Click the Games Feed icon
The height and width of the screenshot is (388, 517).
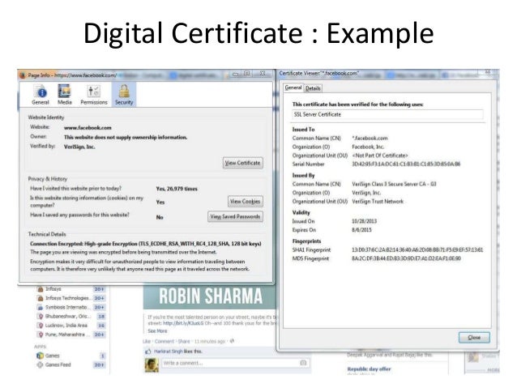[41, 365]
